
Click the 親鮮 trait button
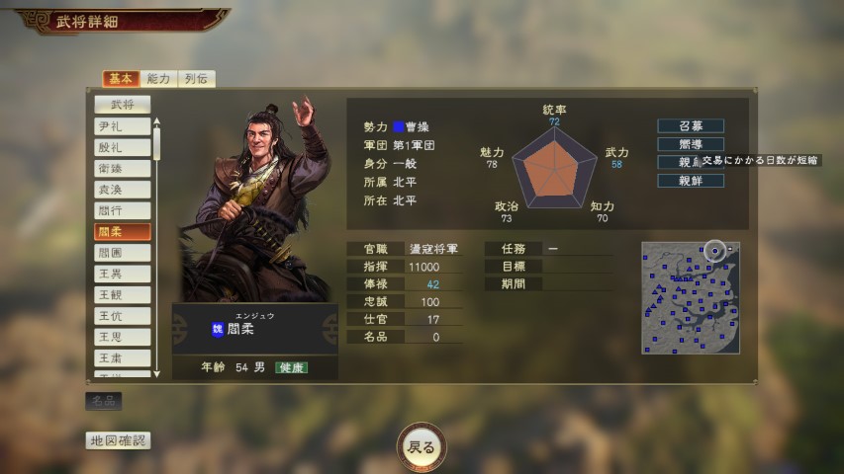[x=691, y=181]
